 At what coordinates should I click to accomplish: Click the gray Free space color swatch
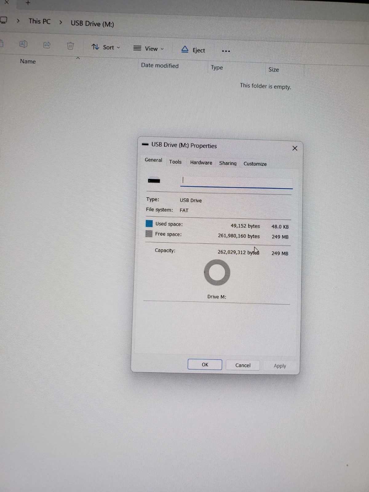(149, 234)
